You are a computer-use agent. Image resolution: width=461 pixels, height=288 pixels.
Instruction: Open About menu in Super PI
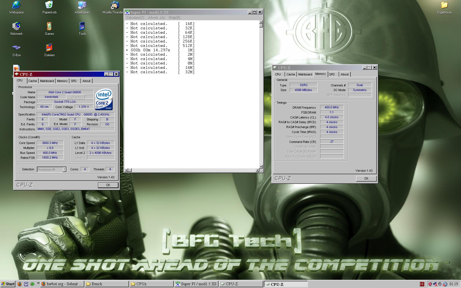tap(156, 18)
